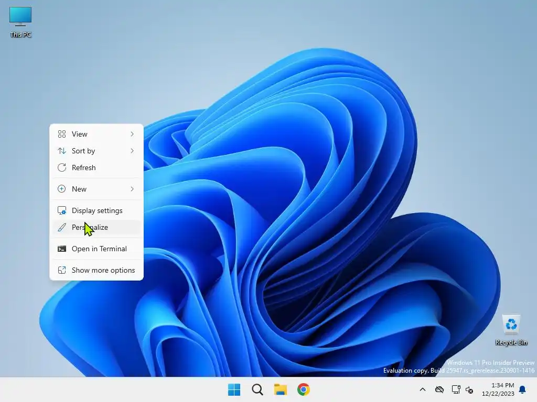Screen dimensions: 537x402
Task: Click the View grid icon
Action: 62,134
